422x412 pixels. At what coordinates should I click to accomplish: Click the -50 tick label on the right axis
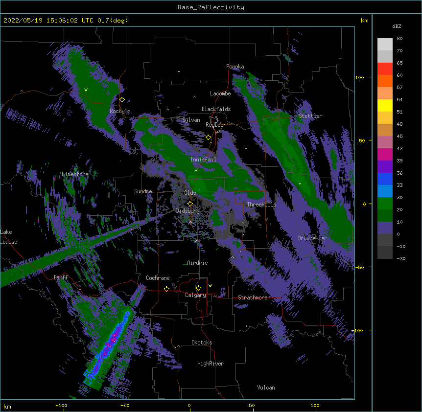pos(359,267)
